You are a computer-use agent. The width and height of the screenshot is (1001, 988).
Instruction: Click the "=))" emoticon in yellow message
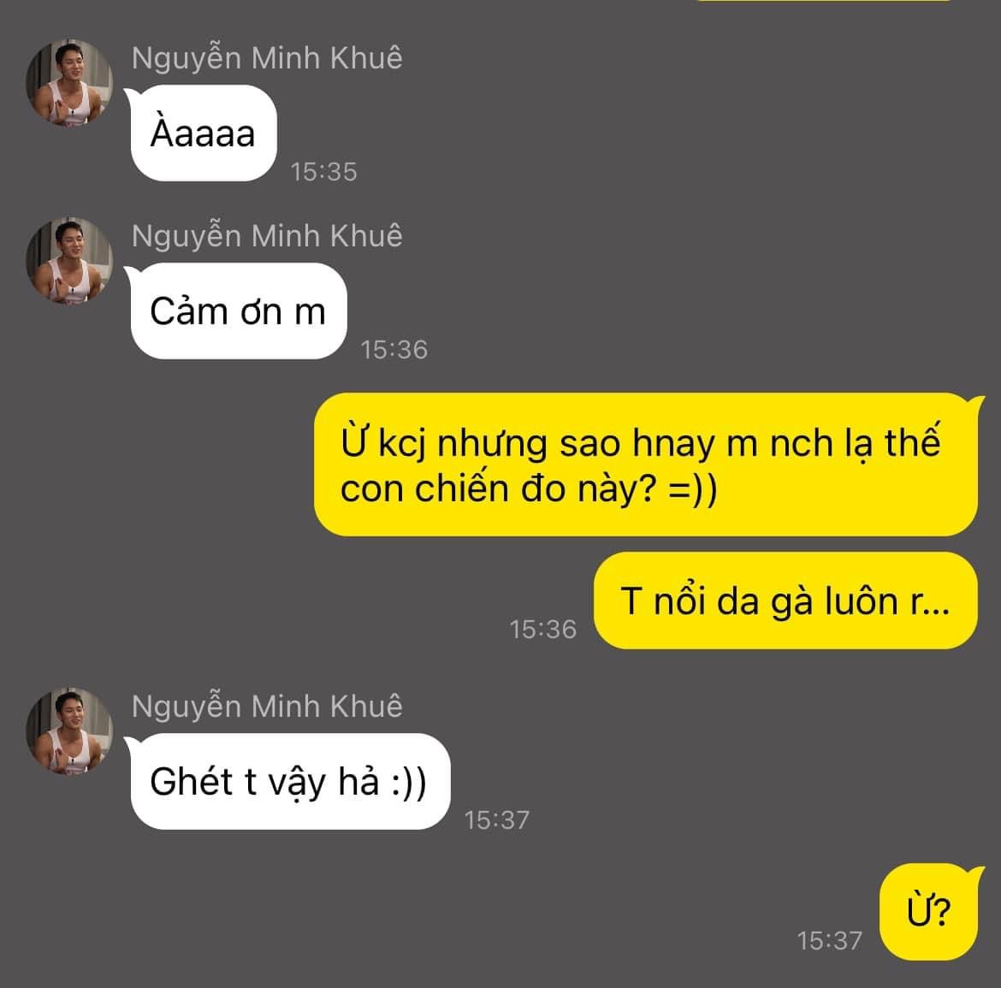click(693, 489)
